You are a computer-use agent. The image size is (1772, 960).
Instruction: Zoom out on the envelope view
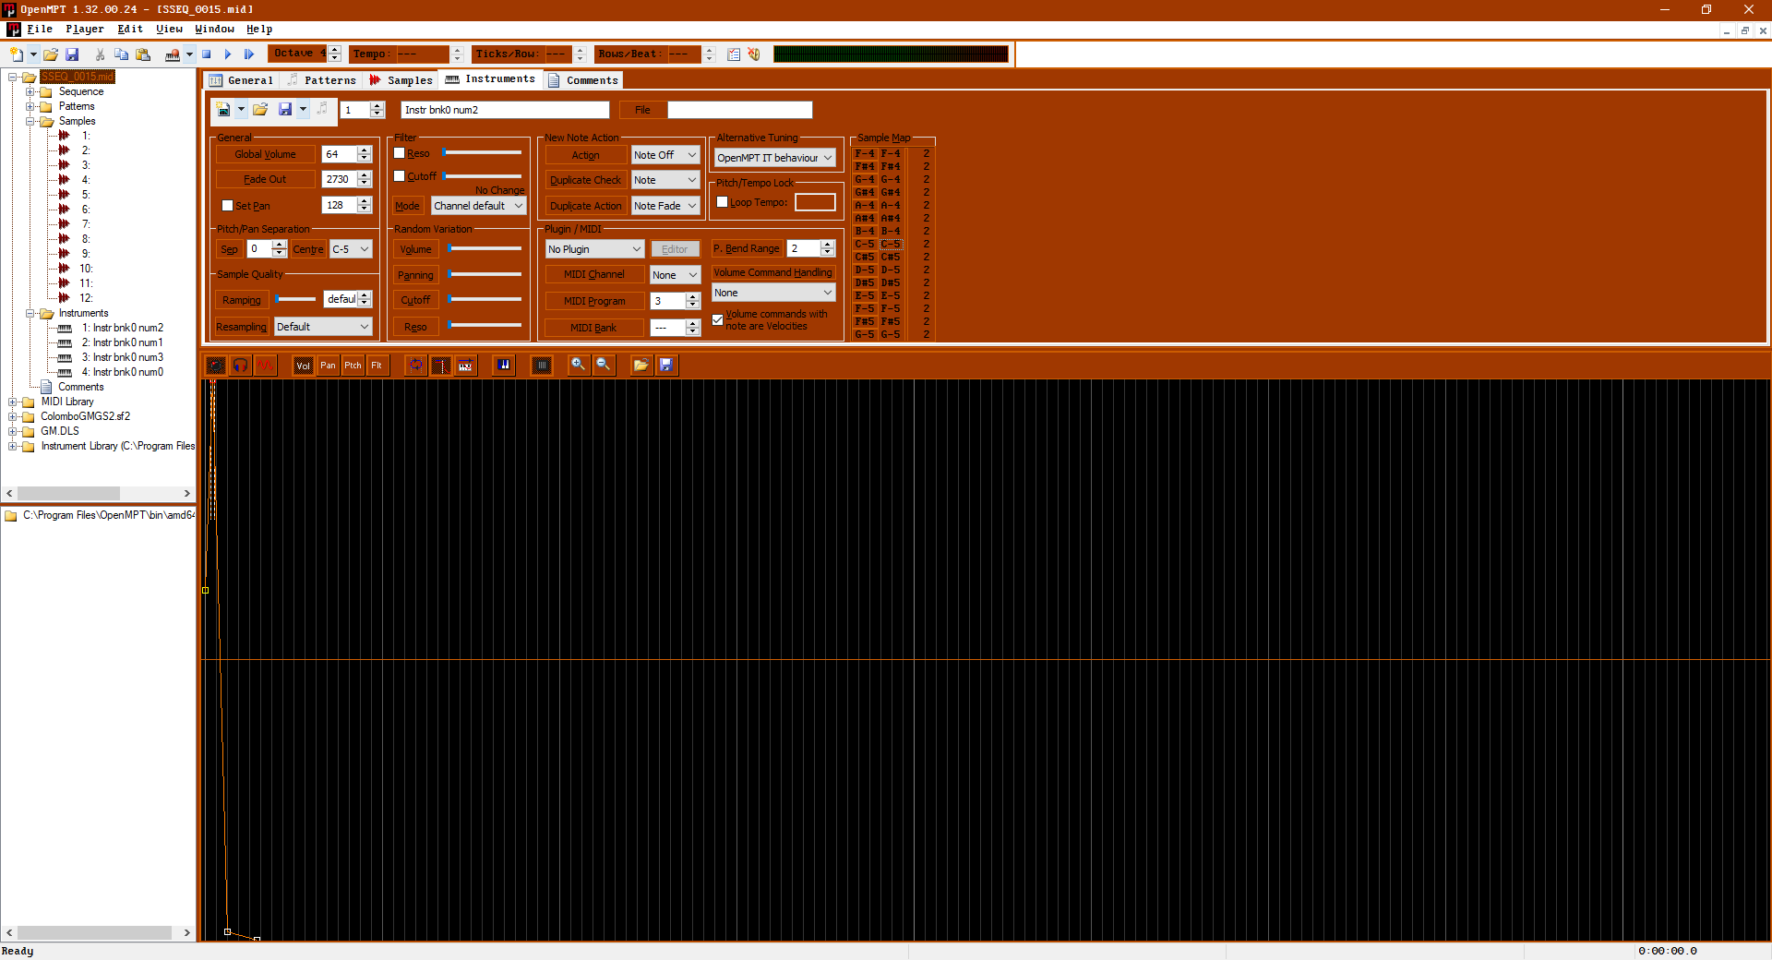(x=604, y=366)
